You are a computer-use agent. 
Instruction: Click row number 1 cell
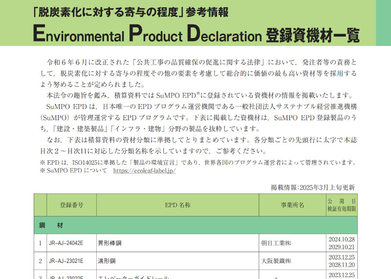point(41,243)
